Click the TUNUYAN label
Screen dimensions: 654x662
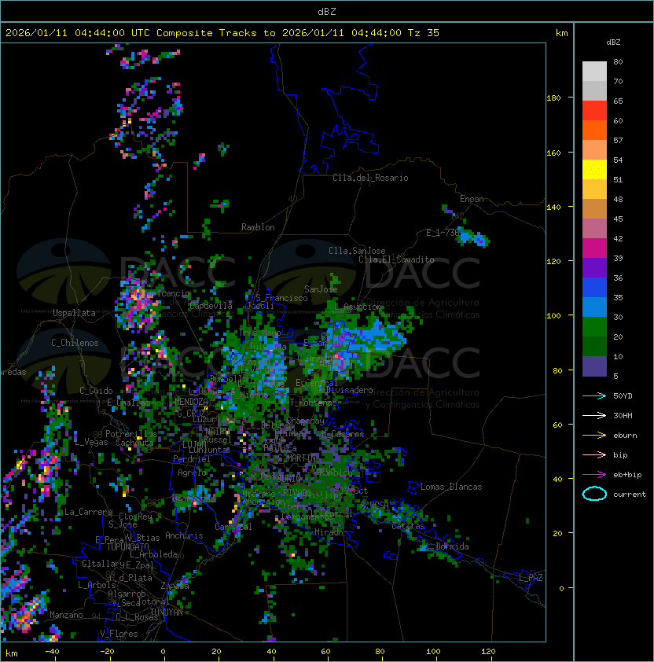[167, 612]
